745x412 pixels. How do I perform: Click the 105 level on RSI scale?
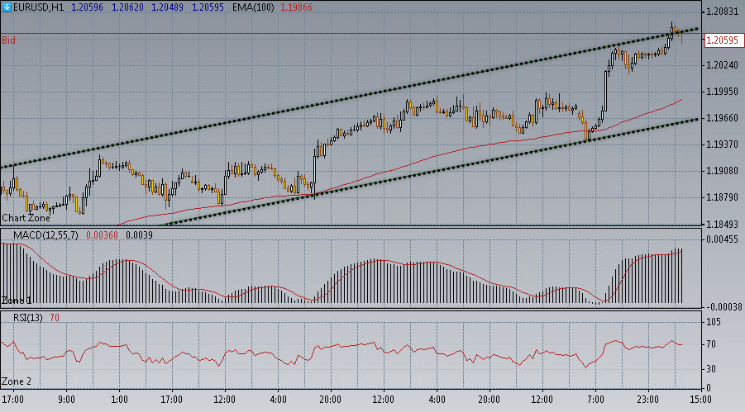coord(712,321)
